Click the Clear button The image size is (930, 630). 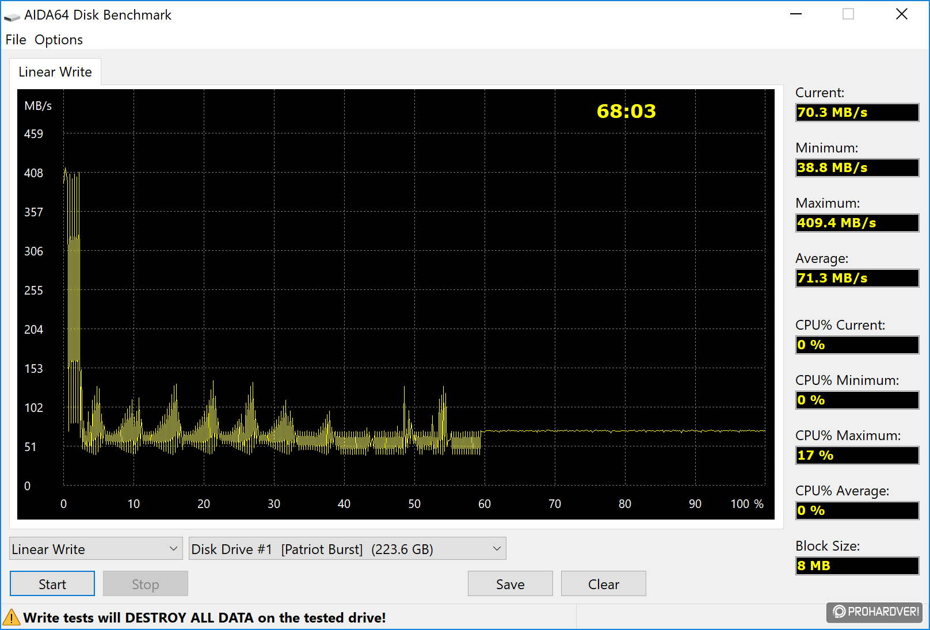tap(604, 584)
